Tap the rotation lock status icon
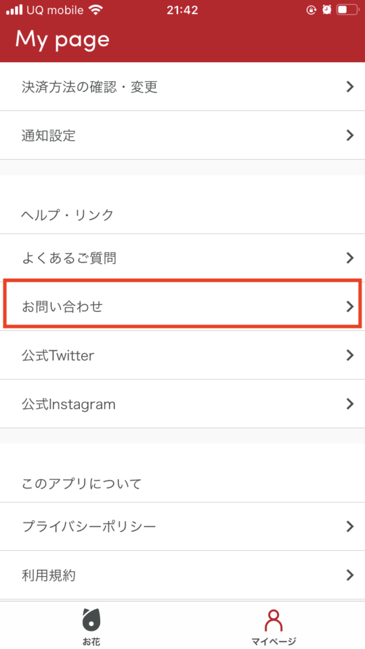 coord(311,10)
